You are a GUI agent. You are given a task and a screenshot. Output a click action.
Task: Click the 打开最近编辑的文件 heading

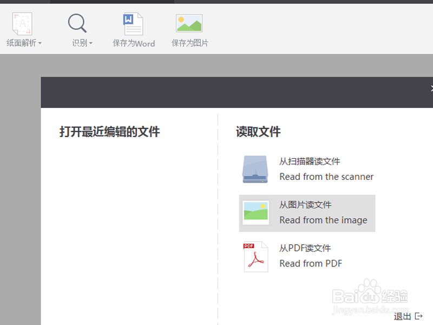click(110, 132)
